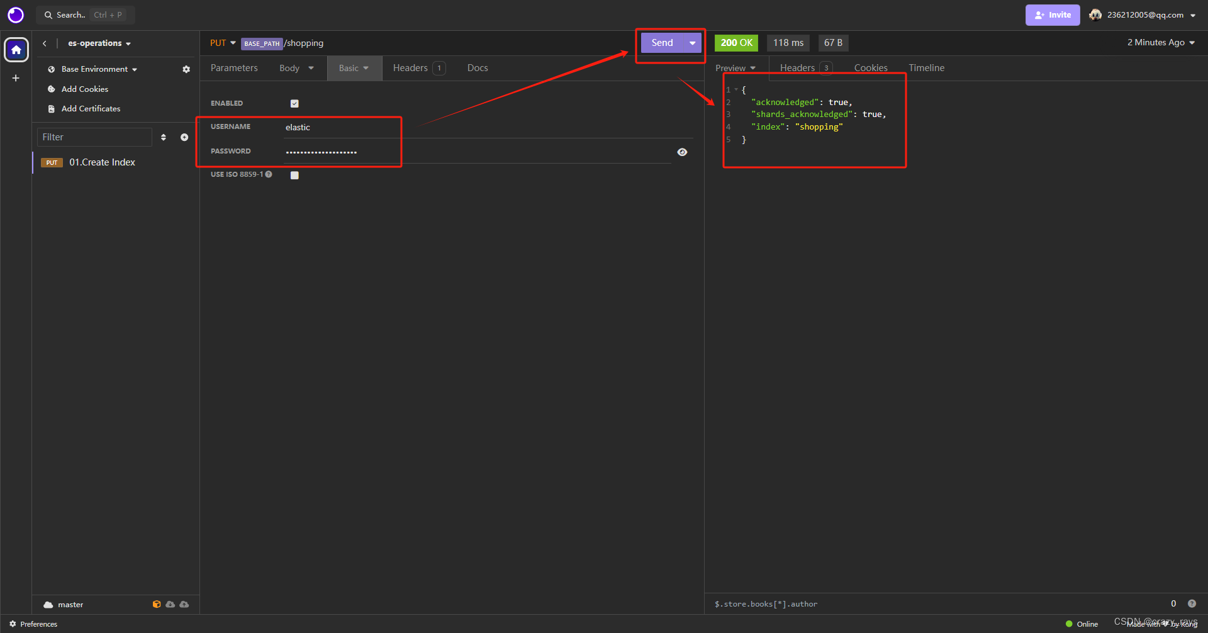Switch to the request Headers tab
The width and height of the screenshot is (1208, 633).
[x=419, y=68]
